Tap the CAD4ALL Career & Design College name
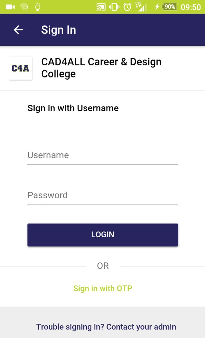Screen dimensions: 205x338 [101, 68]
